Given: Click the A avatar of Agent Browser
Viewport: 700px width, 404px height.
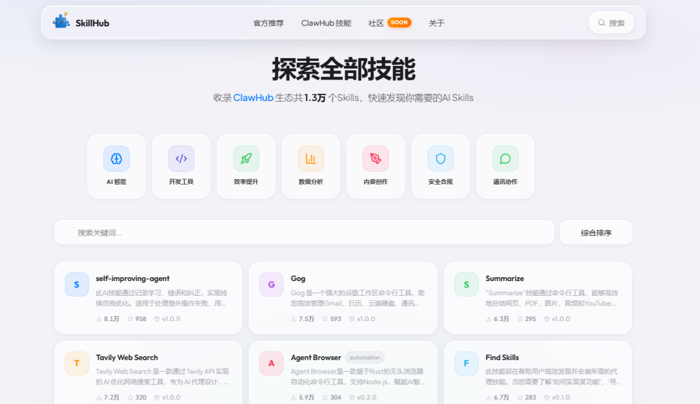Looking at the screenshot, I should (x=272, y=363).
